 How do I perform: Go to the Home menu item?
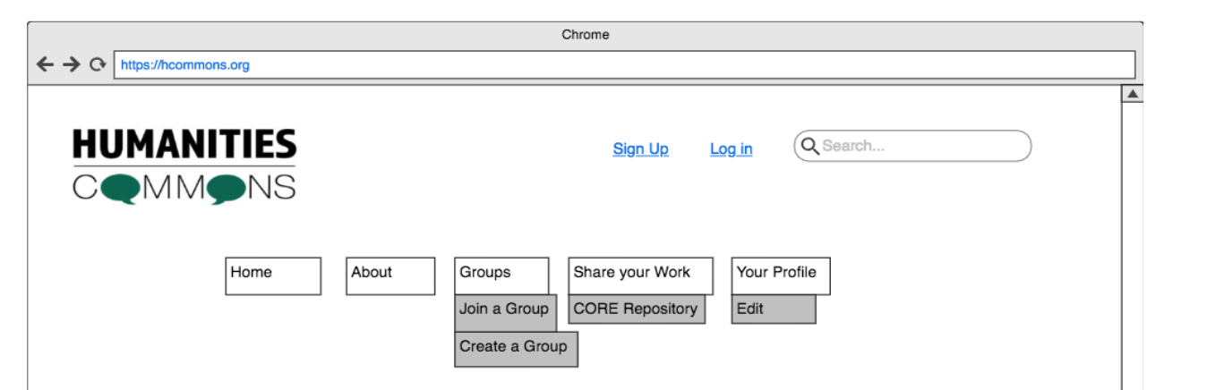273,276
